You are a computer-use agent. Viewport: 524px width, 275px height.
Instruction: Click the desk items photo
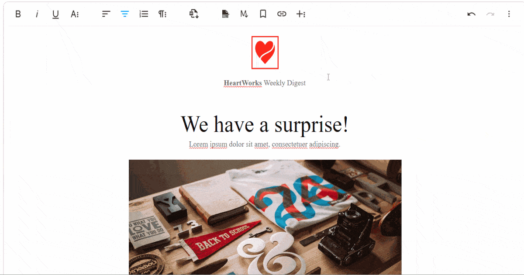point(265,217)
